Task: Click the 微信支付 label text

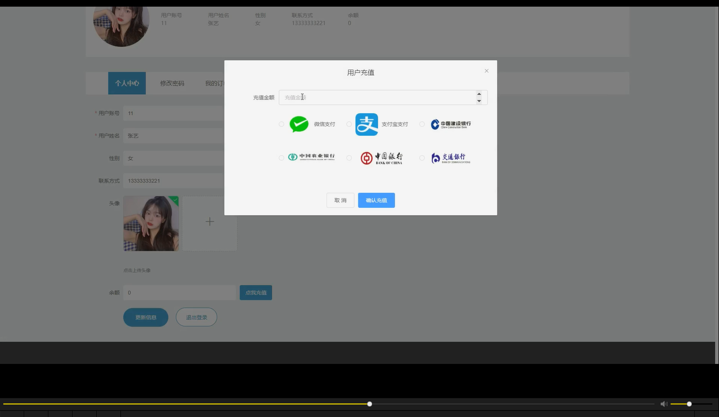Action: point(324,124)
